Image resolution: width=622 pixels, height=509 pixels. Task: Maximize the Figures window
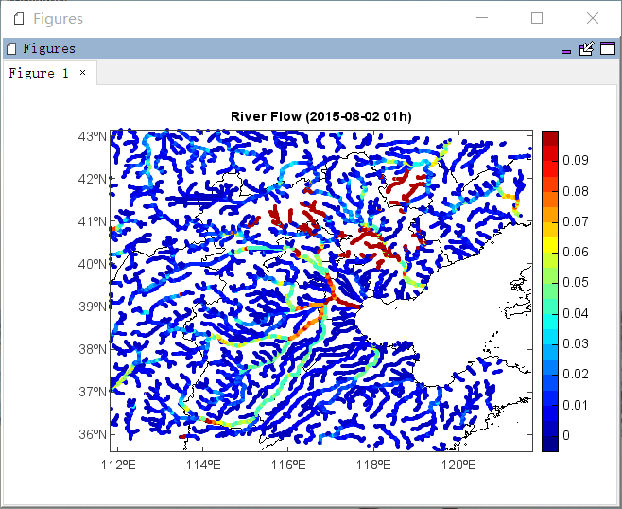tap(537, 18)
